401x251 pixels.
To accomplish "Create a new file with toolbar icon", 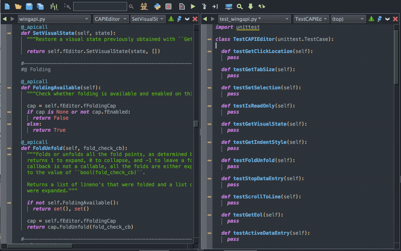I will (7, 6).
